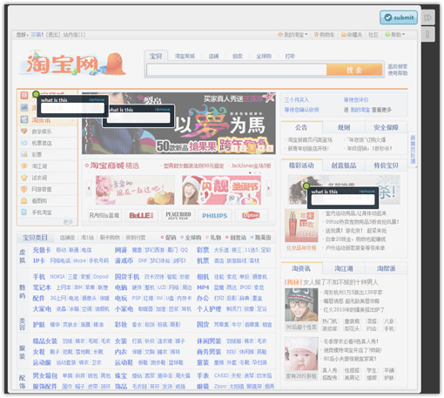Open the 我的淘宝 dropdown menu
This screenshot has width=444, height=398.
point(293,35)
